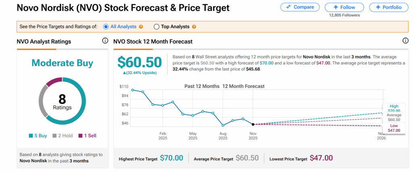Open info icon for NVO Analyst Ratings
This screenshot has height=172, width=413.
[x=105, y=41]
